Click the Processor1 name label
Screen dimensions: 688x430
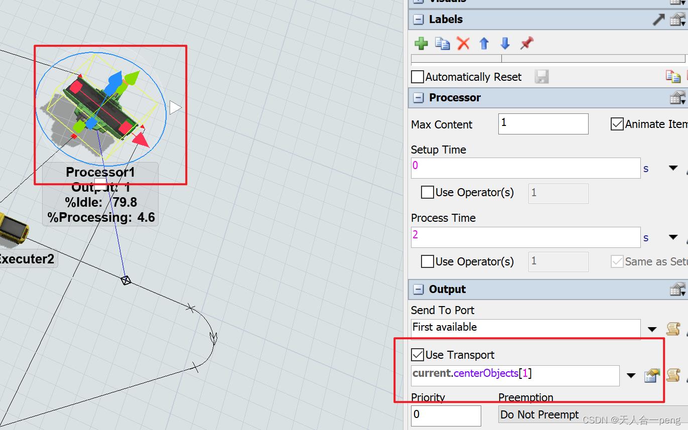click(101, 172)
